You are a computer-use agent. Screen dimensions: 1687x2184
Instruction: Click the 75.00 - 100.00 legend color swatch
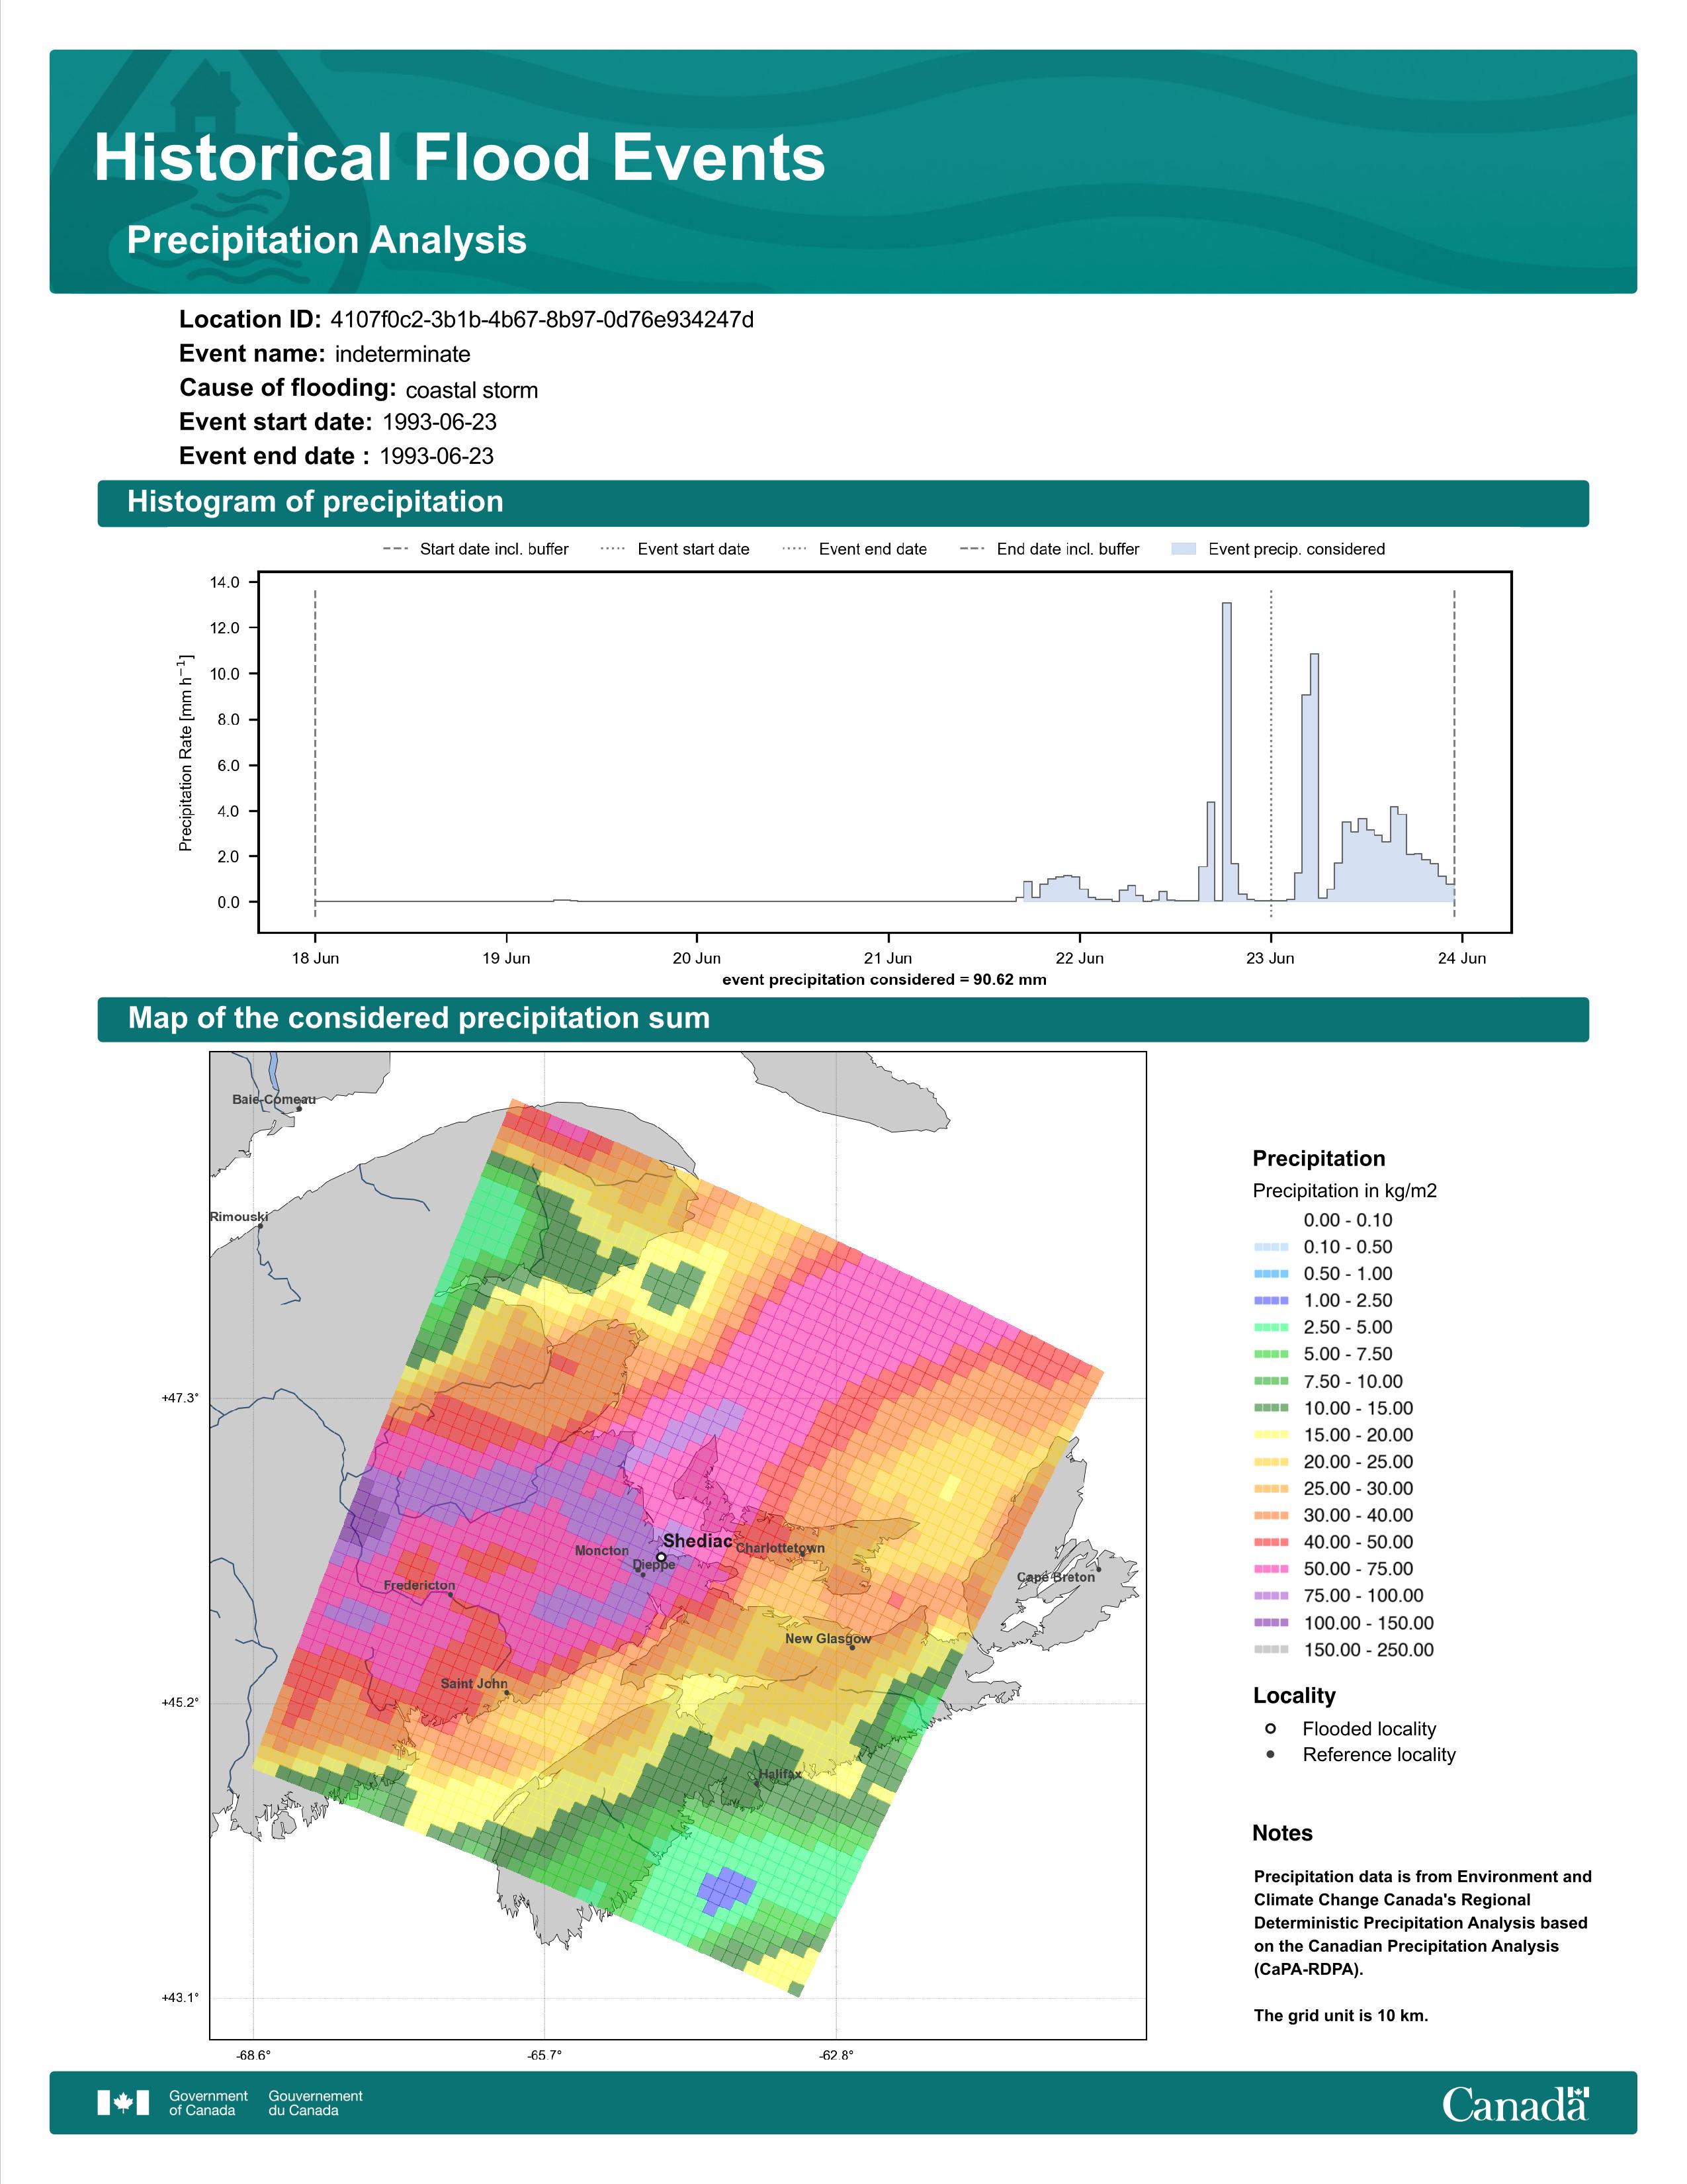pos(1270,1596)
